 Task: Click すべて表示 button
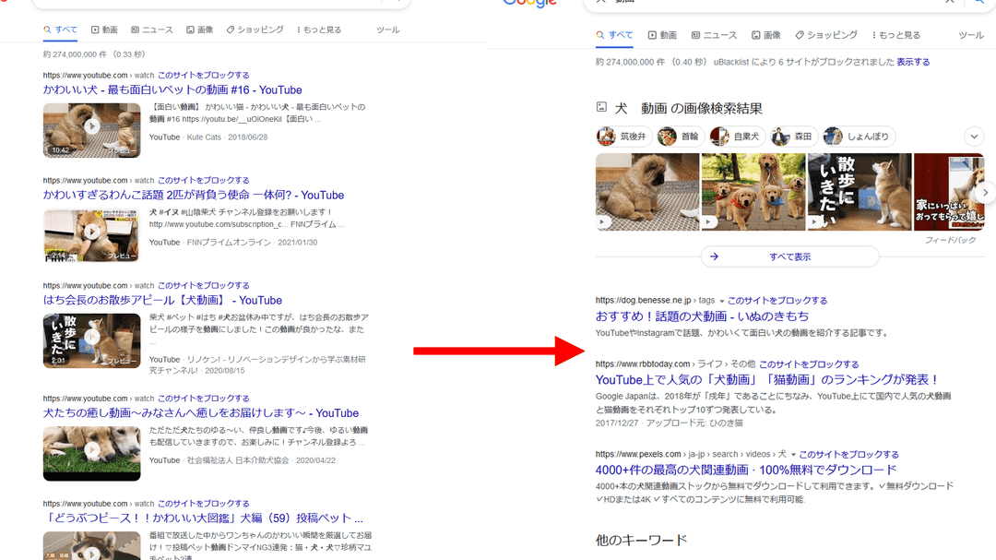(x=789, y=256)
